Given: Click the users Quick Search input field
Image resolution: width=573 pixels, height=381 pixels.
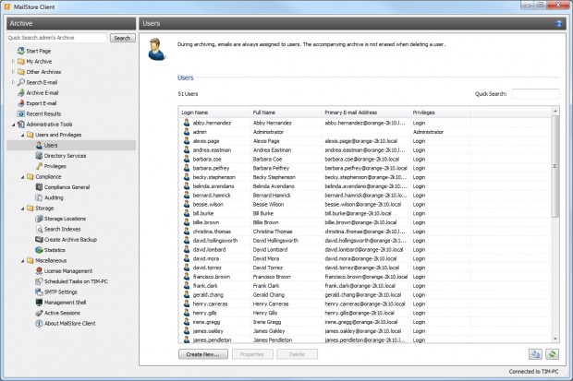Looking at the screenshot, I should (535, 94).
